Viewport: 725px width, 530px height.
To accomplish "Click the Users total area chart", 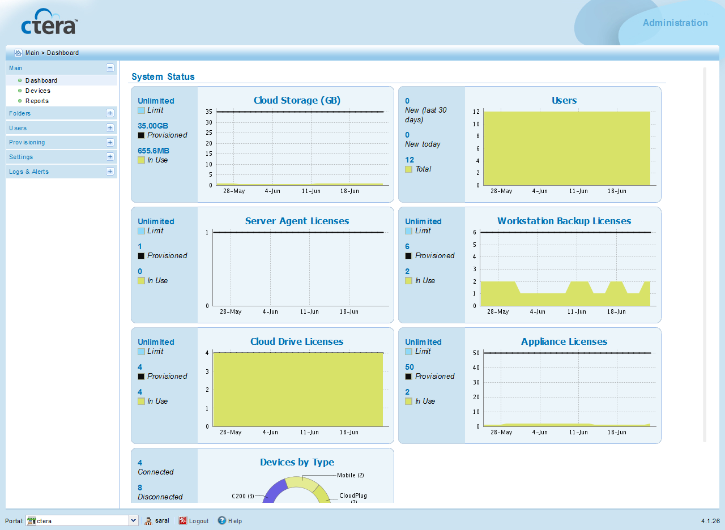I will 567,148.
